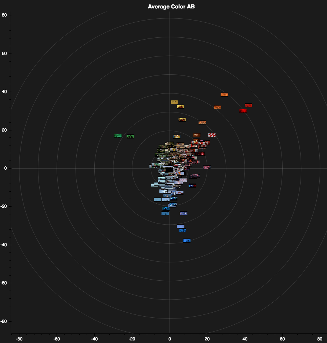The height and width of the screenshot is (343, 327).
Task: Click the x-axis tick label '-40'
Action: pos(94,339)
